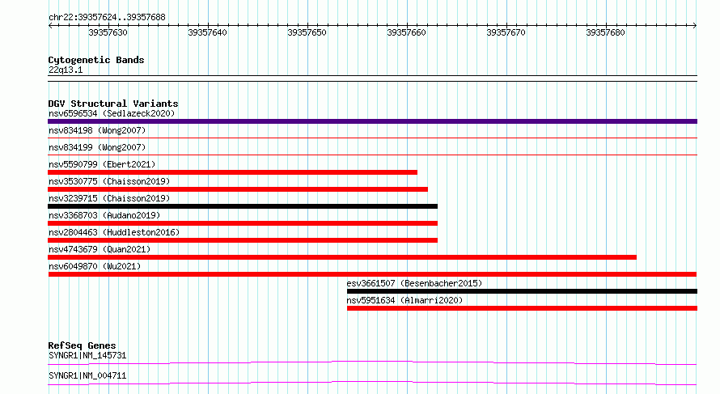Click the chr22:39357624..39357688 region label

(x=107, y=17)
